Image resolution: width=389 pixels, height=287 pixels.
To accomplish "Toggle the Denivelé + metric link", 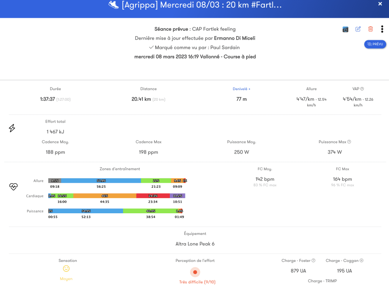I will pyautogui.click(x=241, y=89).
